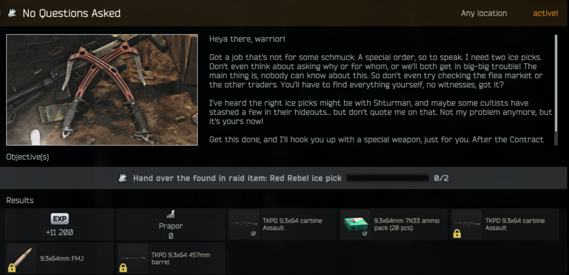
Task: Click the quest description scrollbar
Action: coord(556,83)
